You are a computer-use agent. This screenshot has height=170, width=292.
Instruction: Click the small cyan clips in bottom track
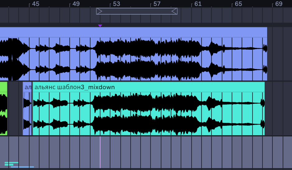click(12, 164)
